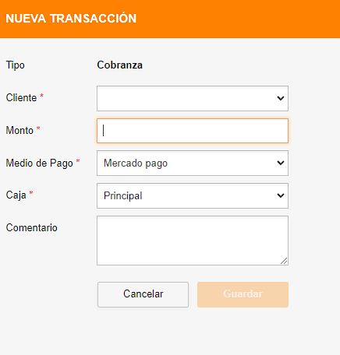Click the Monto field label
This screenshot has height=355, width=340.
(19, 130)
